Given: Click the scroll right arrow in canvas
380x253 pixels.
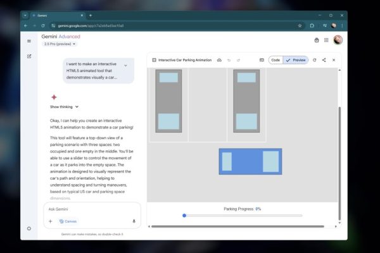Looking at the screenshot, I should coord(336,226).
